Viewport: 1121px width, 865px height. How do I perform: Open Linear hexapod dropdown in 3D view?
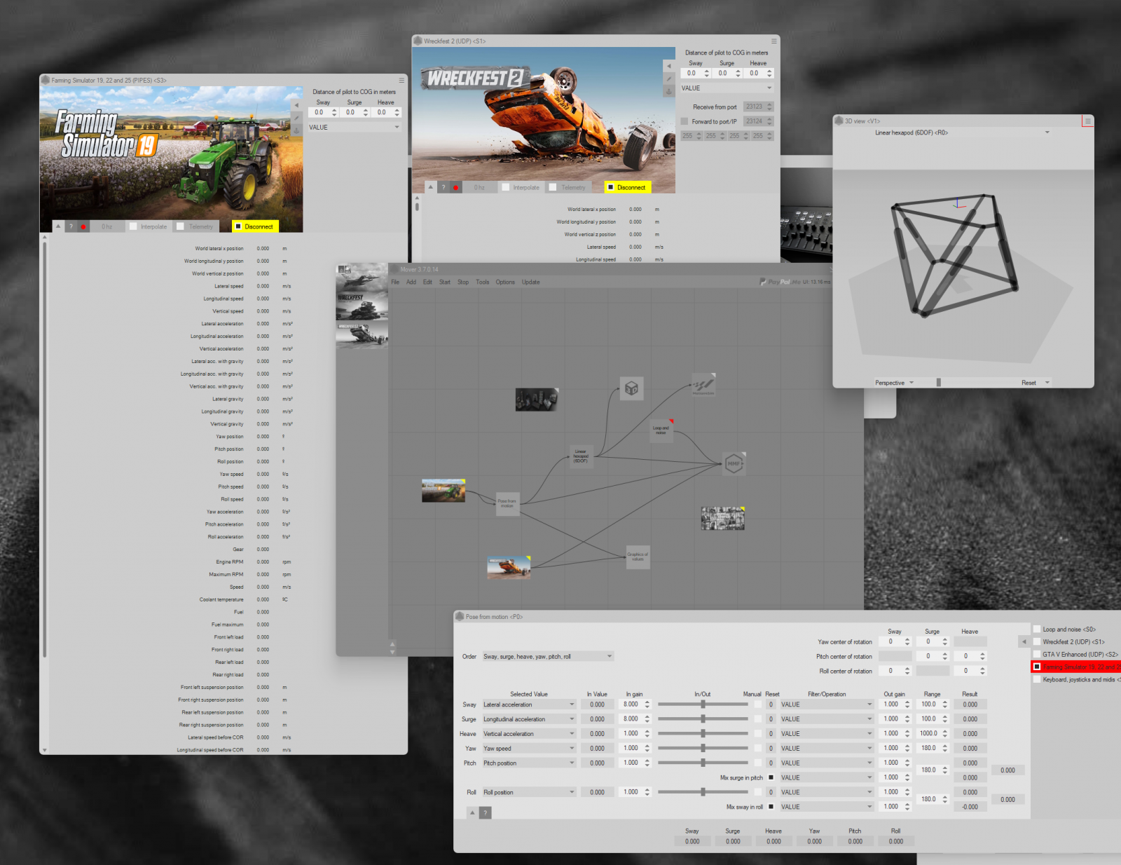pos(962,132)
